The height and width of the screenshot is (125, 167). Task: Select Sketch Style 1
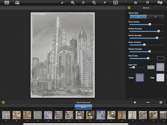[138, 17]
